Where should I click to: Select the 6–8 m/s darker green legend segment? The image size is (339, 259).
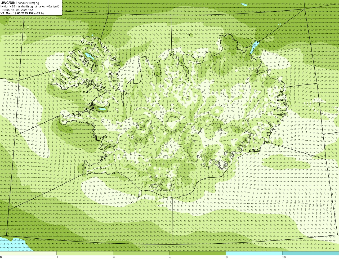point(198,253)
